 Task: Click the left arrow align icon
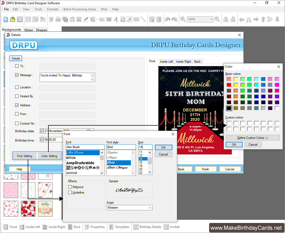tap(241, 19)
